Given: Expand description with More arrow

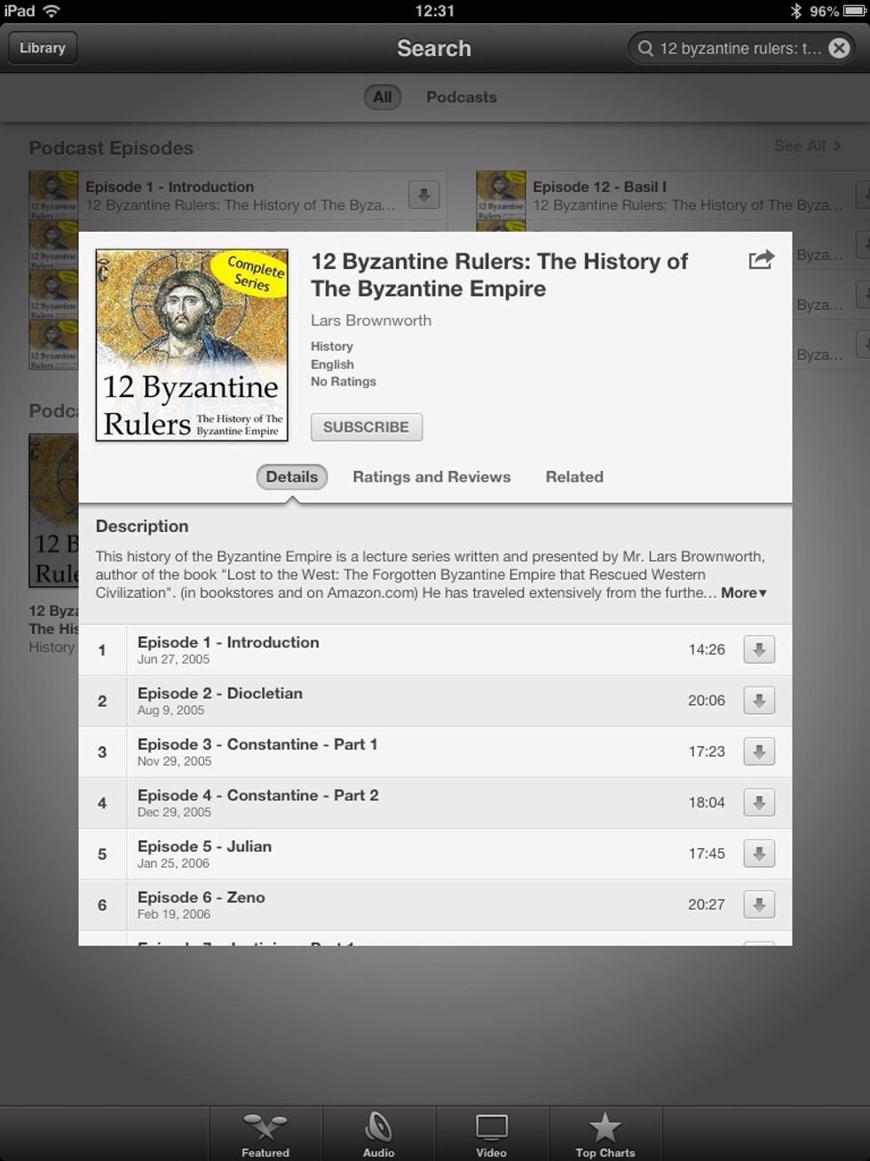Looking at the screenshot, I should click(744, 592).
